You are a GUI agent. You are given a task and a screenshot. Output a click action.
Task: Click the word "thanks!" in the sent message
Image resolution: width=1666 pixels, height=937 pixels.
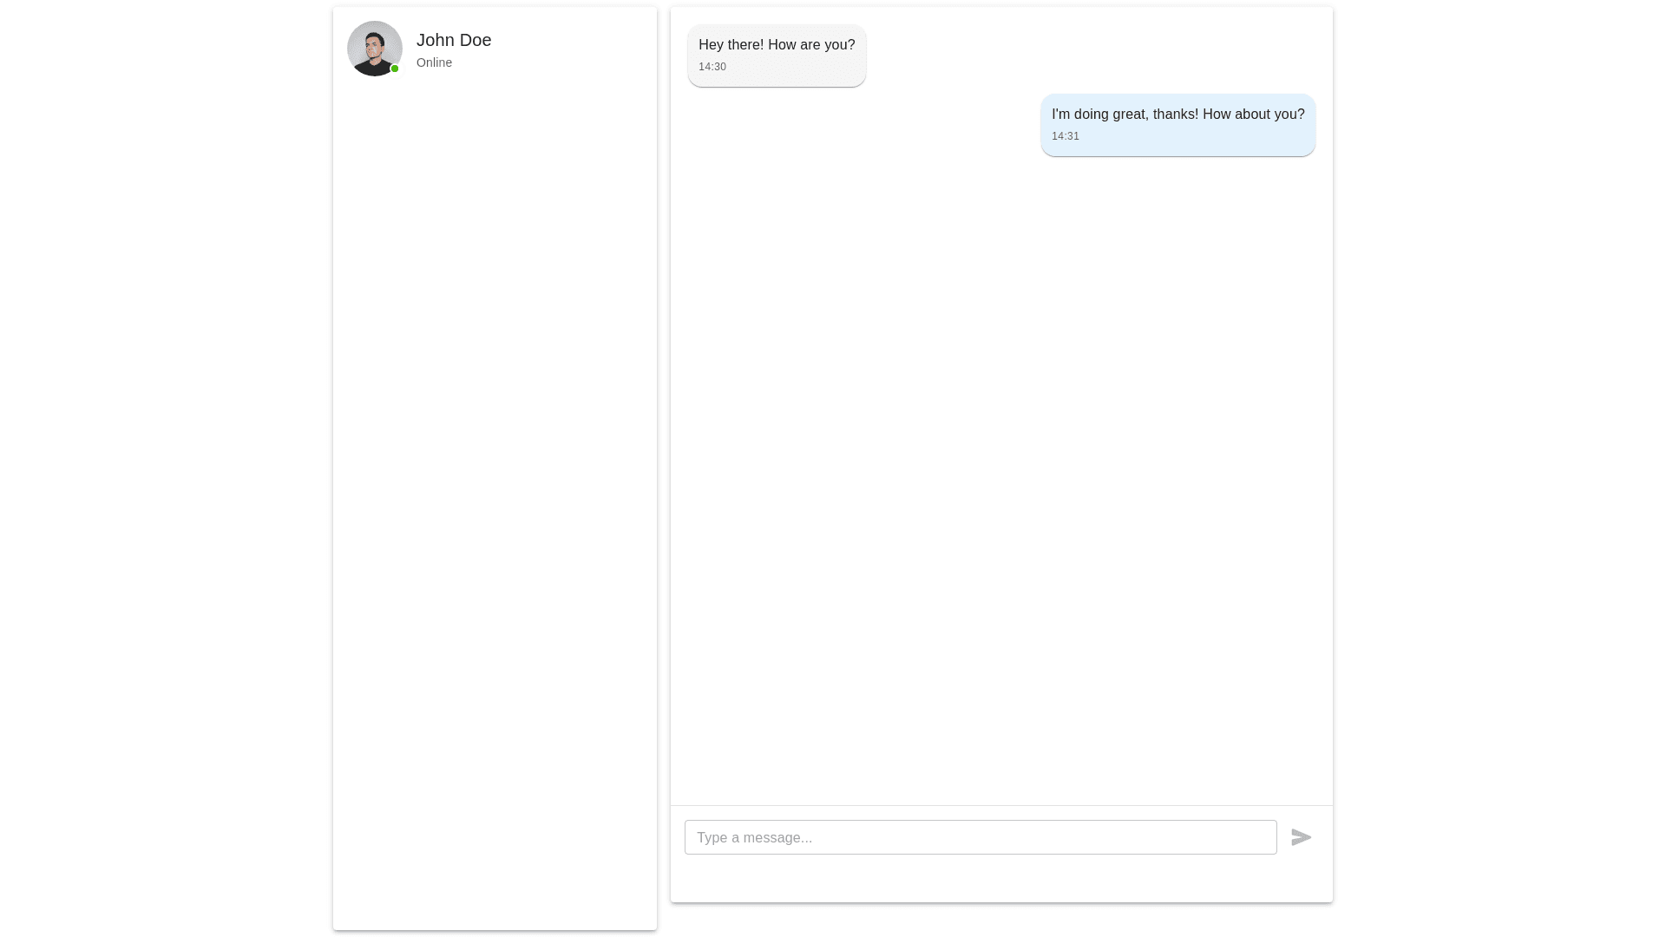point(1175,115)
